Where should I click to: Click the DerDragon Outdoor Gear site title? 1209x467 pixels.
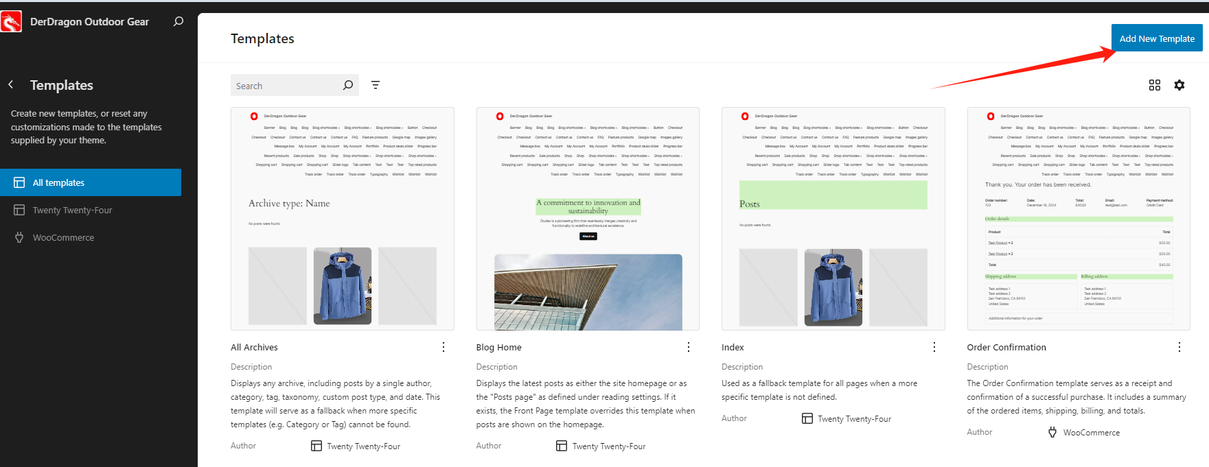[x=89, y=21]
